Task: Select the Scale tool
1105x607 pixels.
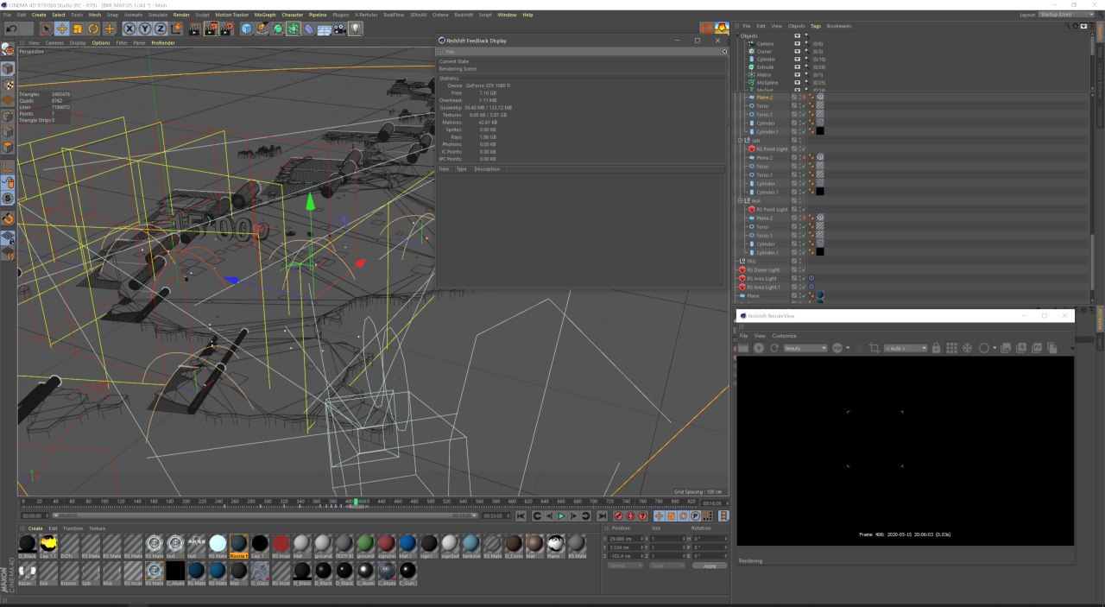Action: point(78,28)
